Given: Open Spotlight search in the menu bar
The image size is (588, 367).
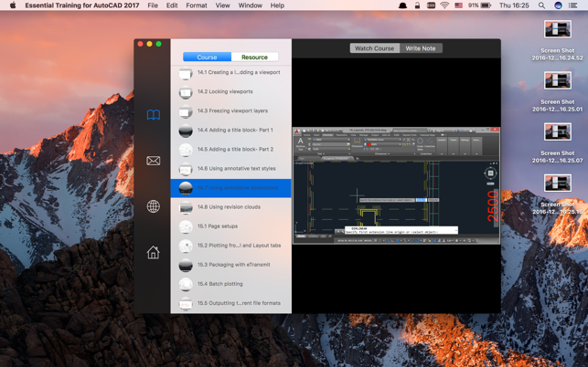Looking at the screenshot, I should pos(541,5).
